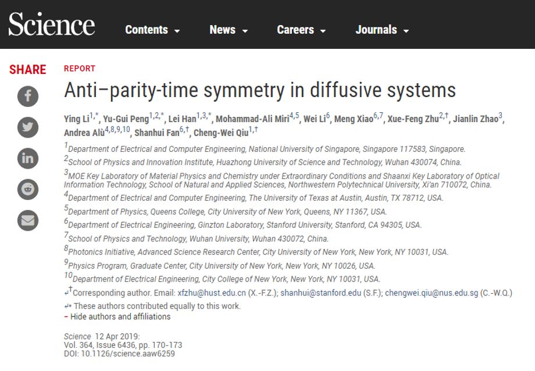Open the Journals dropdown menu

click(x=382, y=30)
